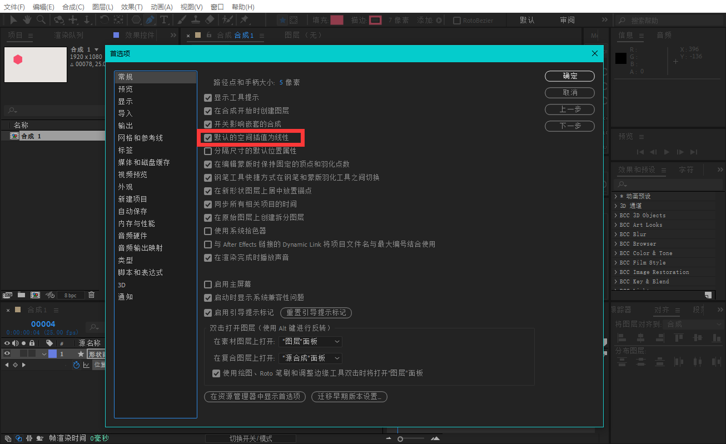The width and height of the screenshot is (726, 444).
Task: Expand BCC Color & Tone category
Action: coord(616,253)
